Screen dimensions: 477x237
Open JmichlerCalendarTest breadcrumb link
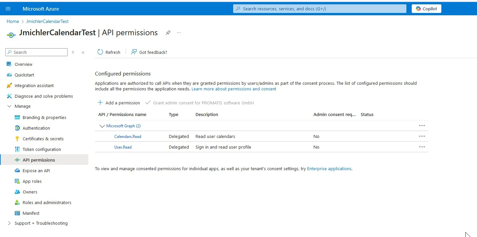tap(47, 21)
